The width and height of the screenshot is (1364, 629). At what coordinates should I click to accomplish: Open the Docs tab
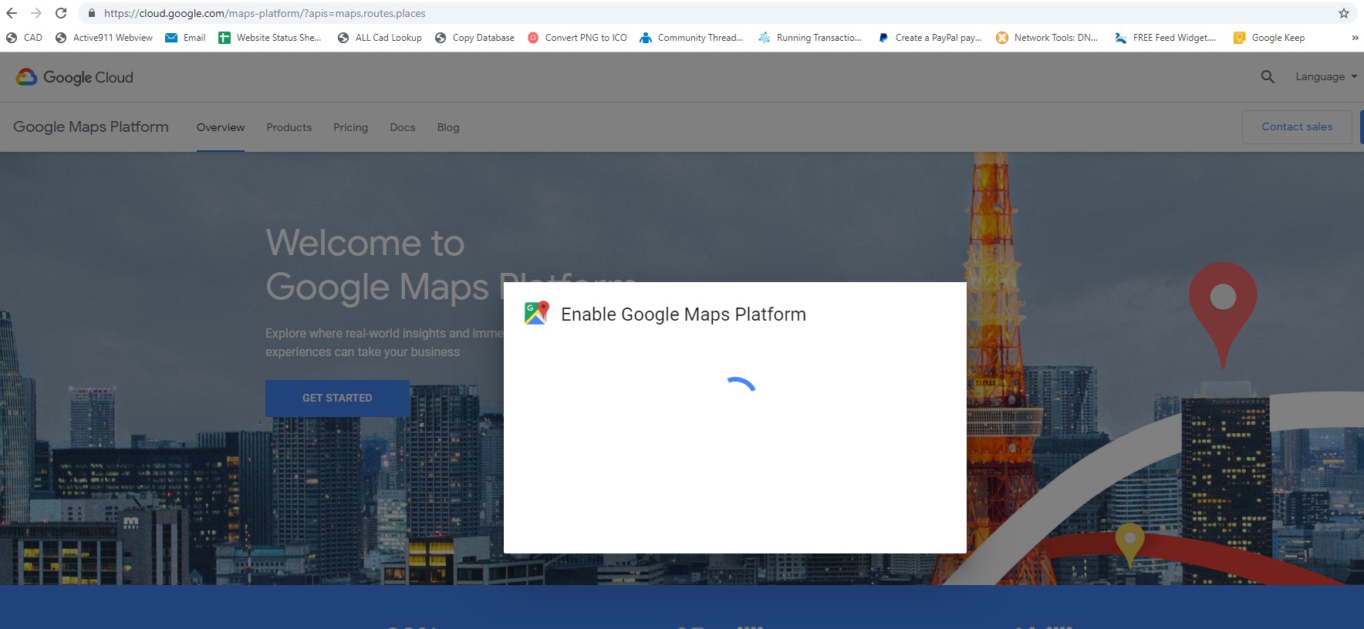point(403,127)
